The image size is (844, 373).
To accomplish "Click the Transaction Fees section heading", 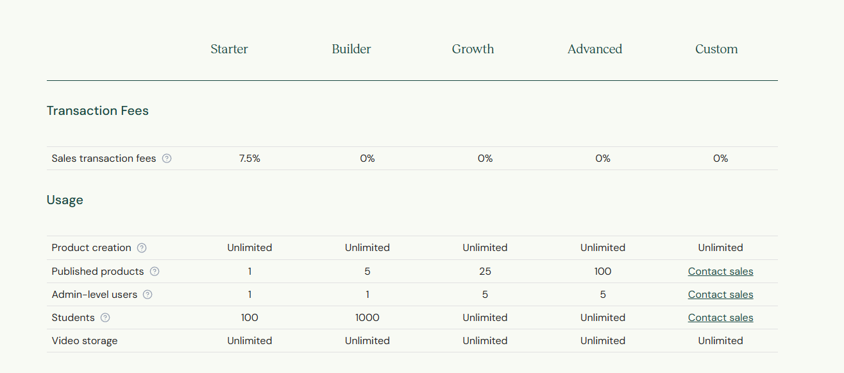I will (97, 111).
